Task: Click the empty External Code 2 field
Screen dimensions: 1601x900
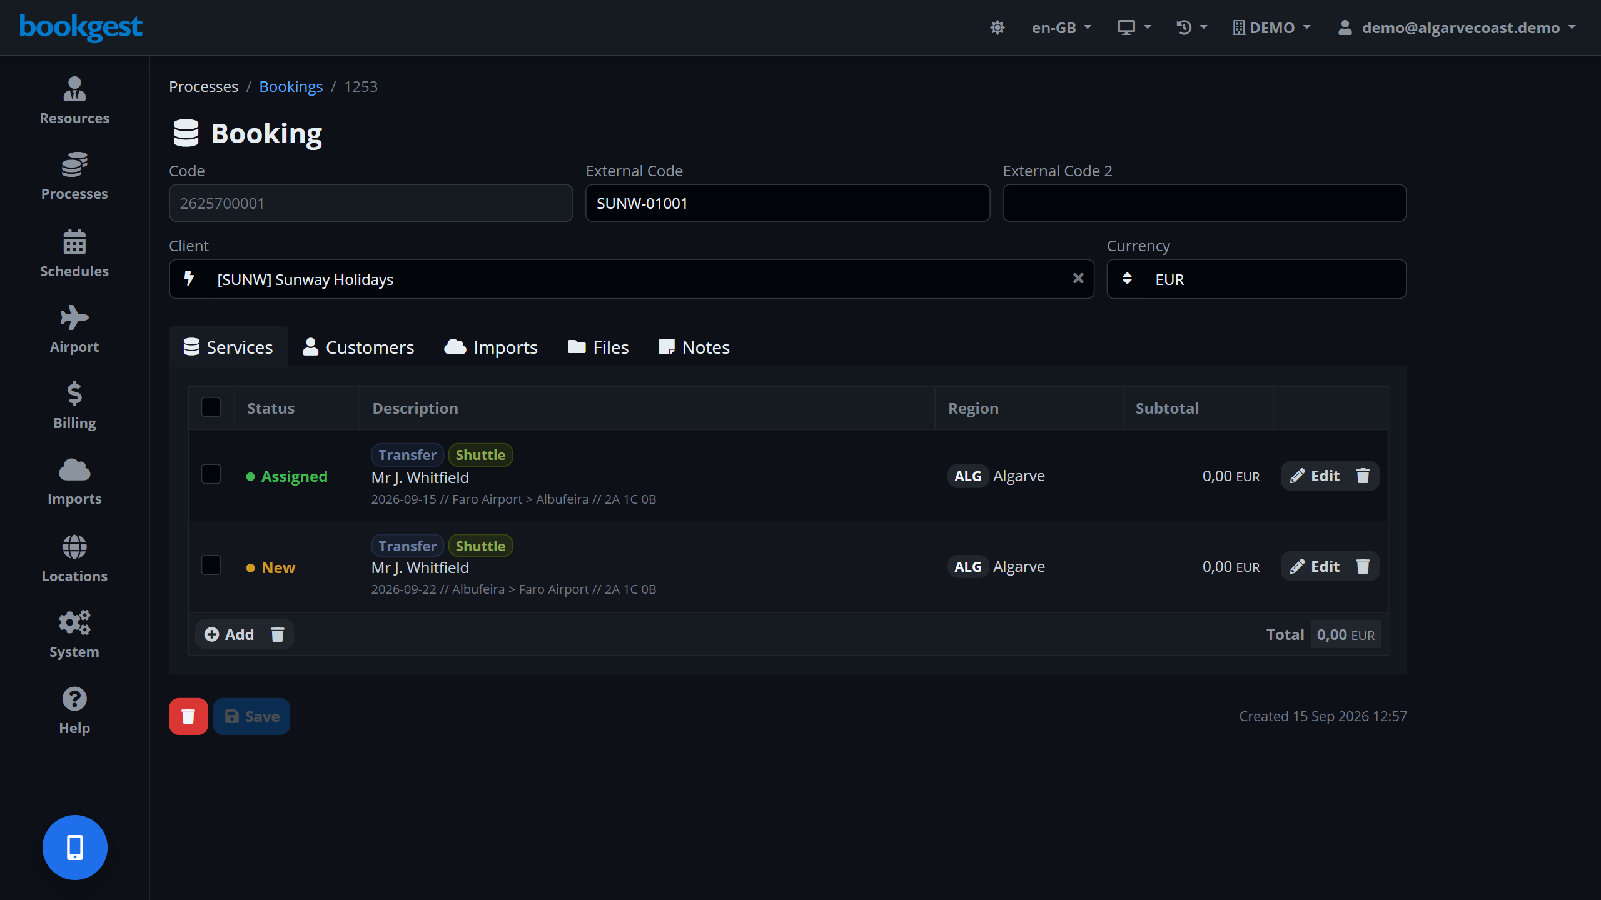Action: pyautogui.click(x=1205, y=203)
